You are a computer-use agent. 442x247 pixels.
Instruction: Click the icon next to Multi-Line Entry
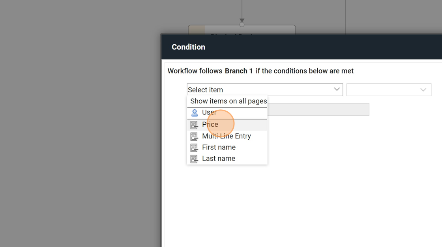(x=194, y=137)
